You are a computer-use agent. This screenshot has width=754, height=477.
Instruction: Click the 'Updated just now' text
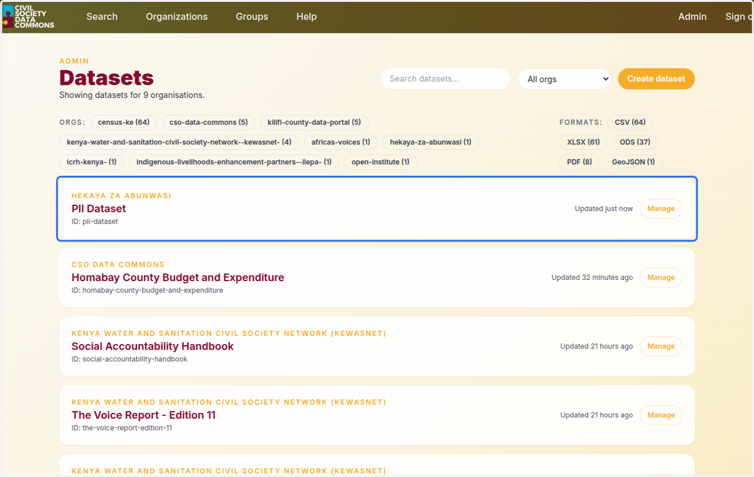point(604,209)
